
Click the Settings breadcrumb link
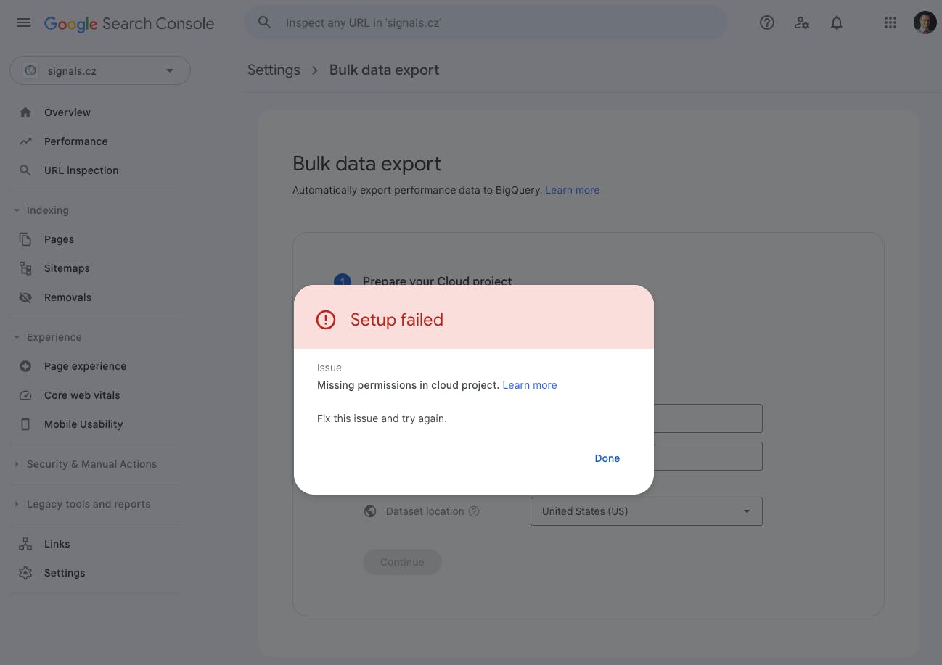click(274, 70)
